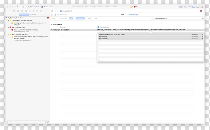The height and width of the screenshot is (130, 210).
Task: Change recursive option for $PODS_CONFIGURATION_BUILD_DIR
Action: (197, 35)
